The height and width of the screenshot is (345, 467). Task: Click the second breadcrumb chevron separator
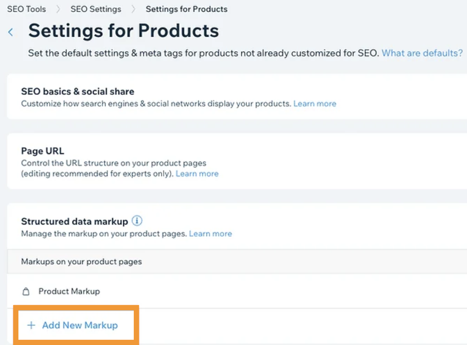(133, 9)
